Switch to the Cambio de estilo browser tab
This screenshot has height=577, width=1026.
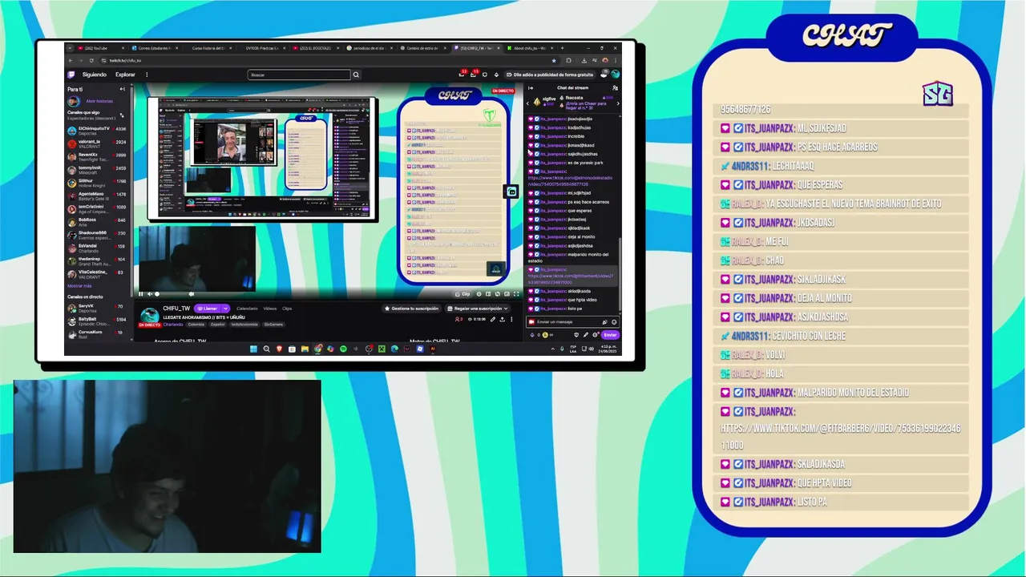424,48
